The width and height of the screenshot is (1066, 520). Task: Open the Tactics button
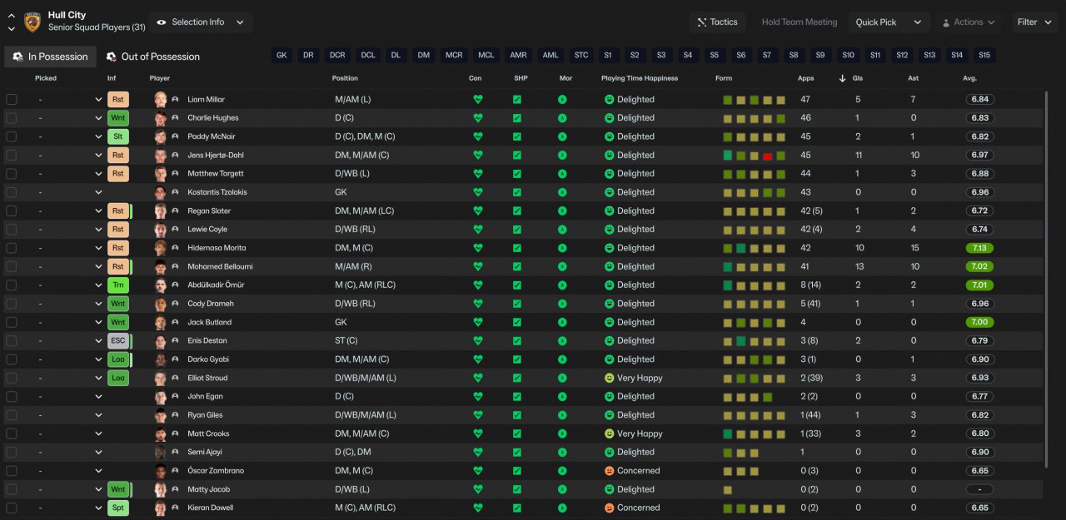point(718,22)
